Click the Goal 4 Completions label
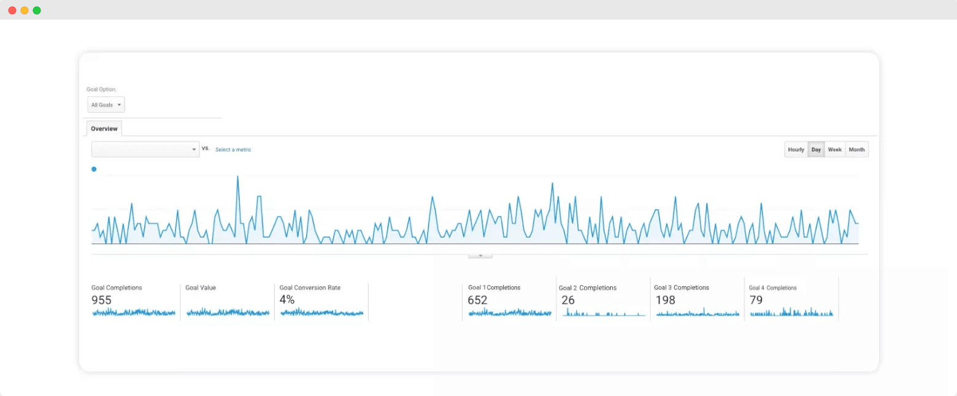 coord(773,287)
